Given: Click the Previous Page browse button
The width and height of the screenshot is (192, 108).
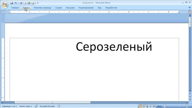Looking at the screenshot, I should tap(190, 94).
